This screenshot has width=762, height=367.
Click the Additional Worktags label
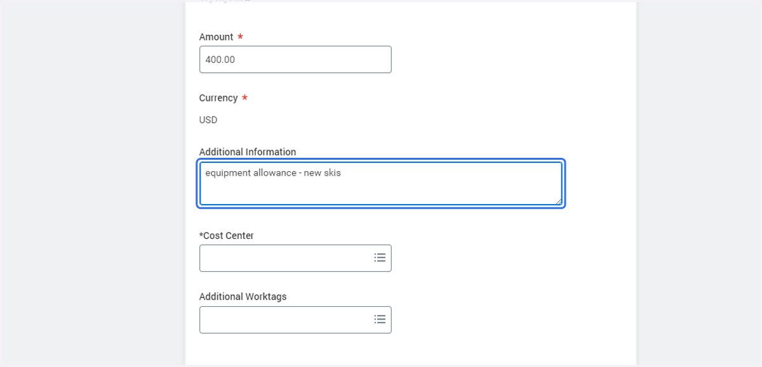click(243, 297)
